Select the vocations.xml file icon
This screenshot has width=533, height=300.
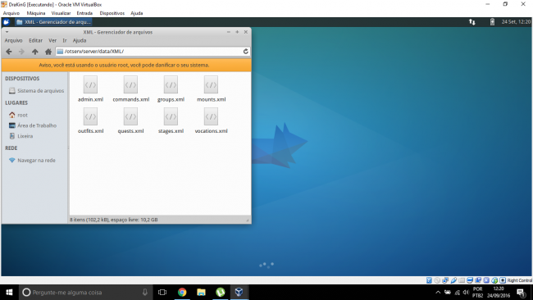point(211,116)
